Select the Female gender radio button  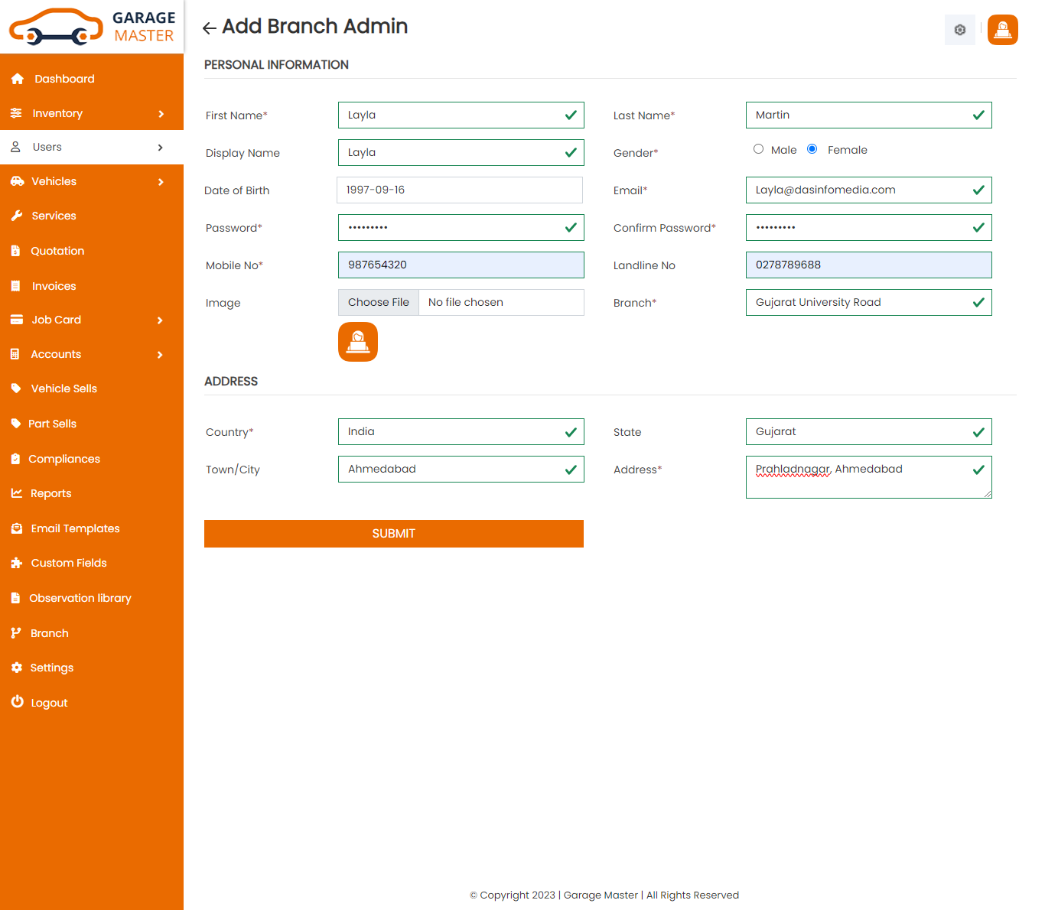pos(812,149)
